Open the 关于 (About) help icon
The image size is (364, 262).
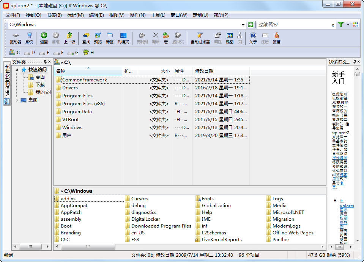pyautogui.click(x=253, y=38)
